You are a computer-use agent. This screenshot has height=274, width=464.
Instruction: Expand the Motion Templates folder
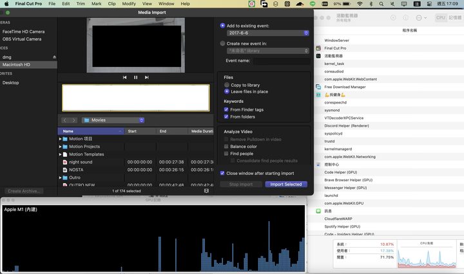(x=60, y=154)
